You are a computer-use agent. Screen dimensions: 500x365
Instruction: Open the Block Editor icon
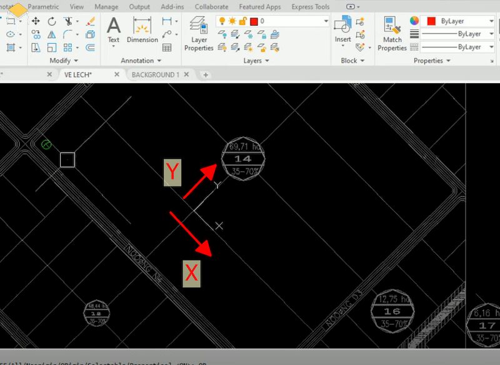tap(360, 34)
